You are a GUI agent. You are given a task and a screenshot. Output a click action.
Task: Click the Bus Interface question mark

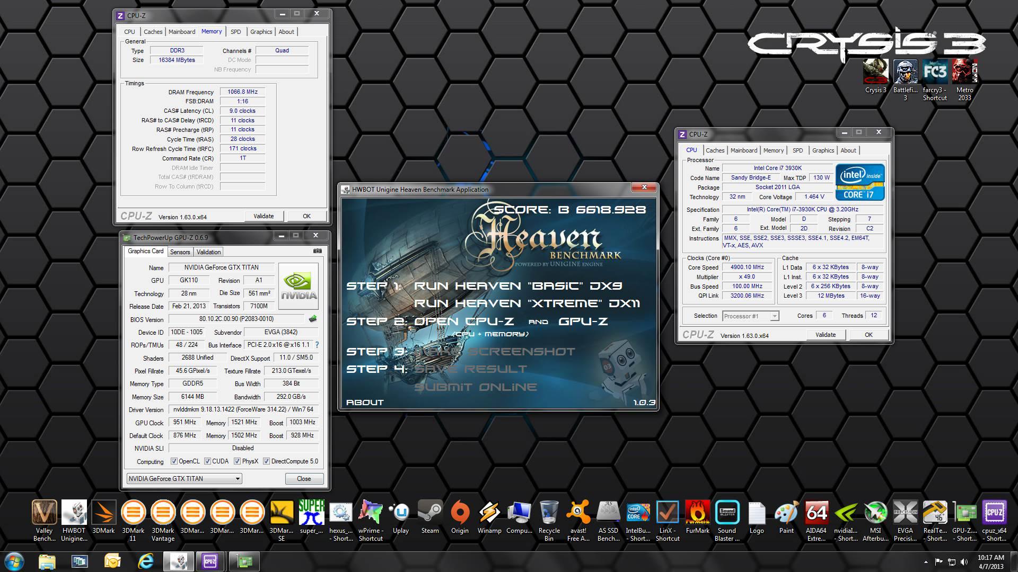click(317, 345)
